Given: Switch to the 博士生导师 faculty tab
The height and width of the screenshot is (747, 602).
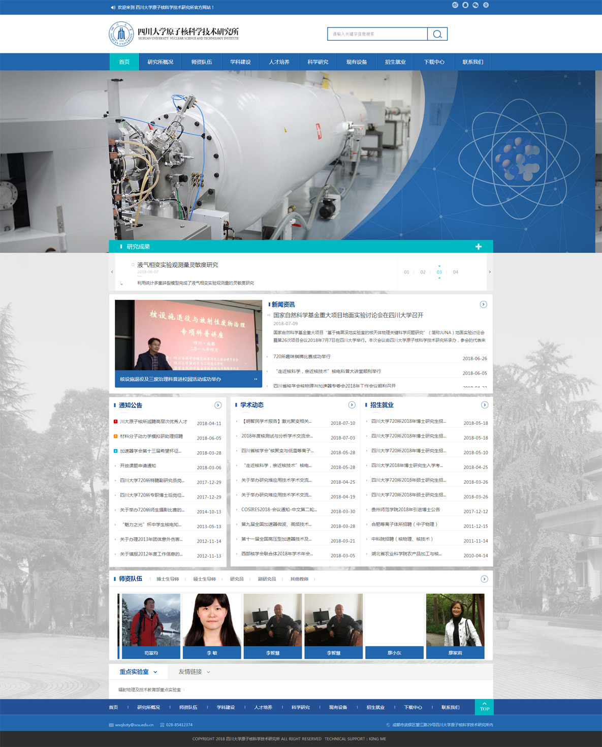Looking at the screenshot, I should click(x=168, y=579).
